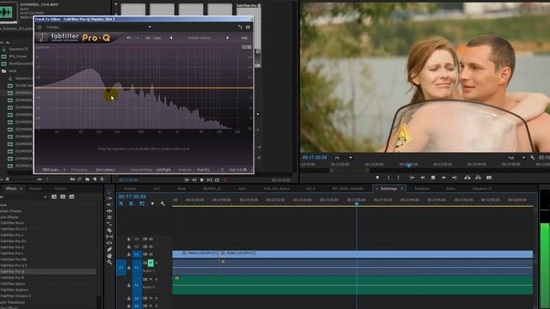Click Program Monitor scrubber playhead
This screenshot has width=550, height=309.
pyautogui.click(x=409, y=165)
